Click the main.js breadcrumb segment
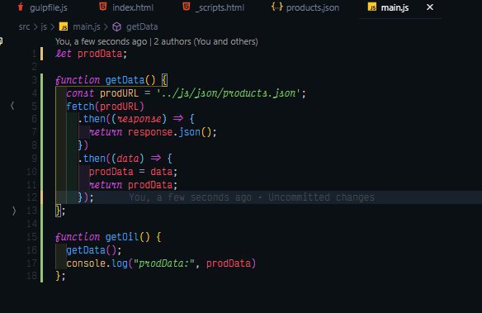482x313 pixels. tap(87, 26)
